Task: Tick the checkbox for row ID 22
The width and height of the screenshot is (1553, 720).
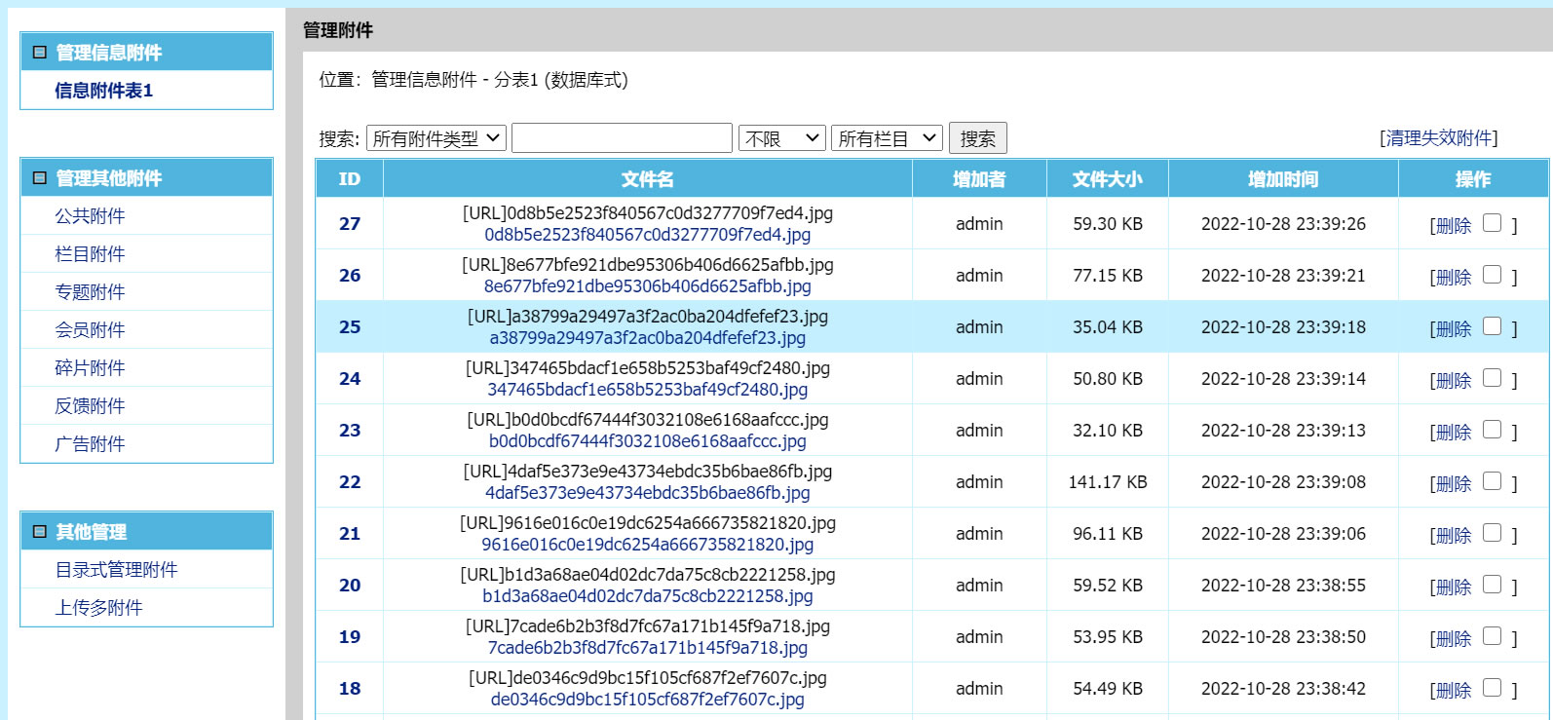Action: (1492, 481)
